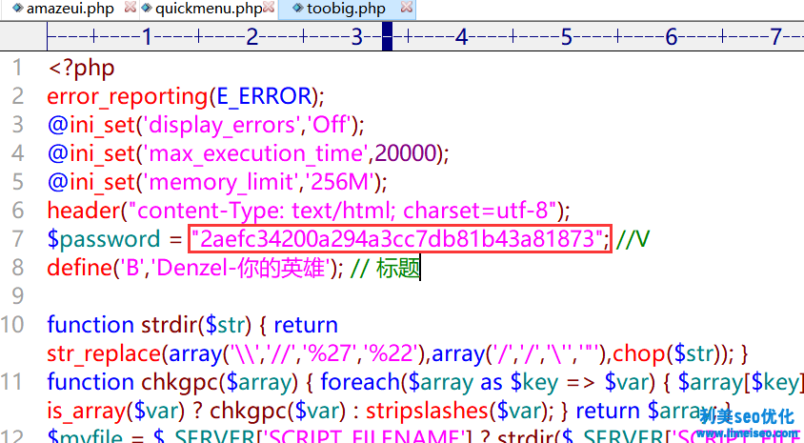Click the quickmenu.php file icon
This screenshot has width=804, height=443.
point(147,8)
